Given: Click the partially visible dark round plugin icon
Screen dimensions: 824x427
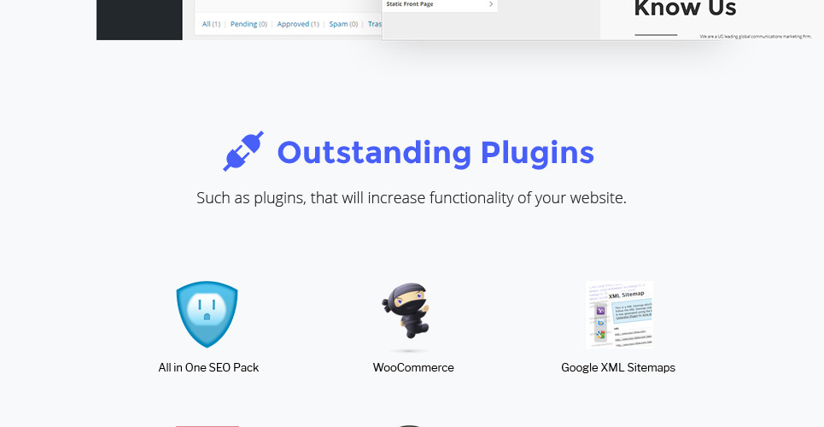Looking at the screenshot, I should 409,426.
